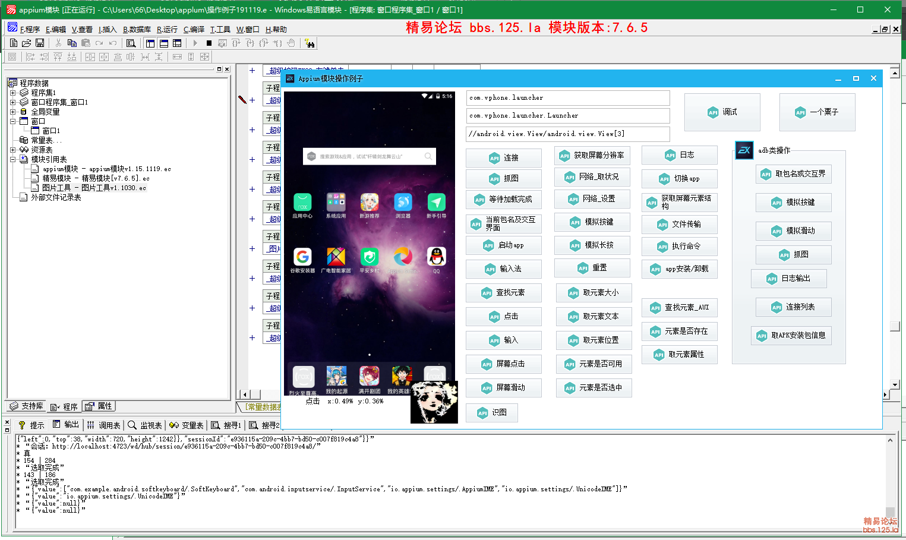
Task: Tap the 我的起源 game icon in the phone dock
Action: click(336, 376)
